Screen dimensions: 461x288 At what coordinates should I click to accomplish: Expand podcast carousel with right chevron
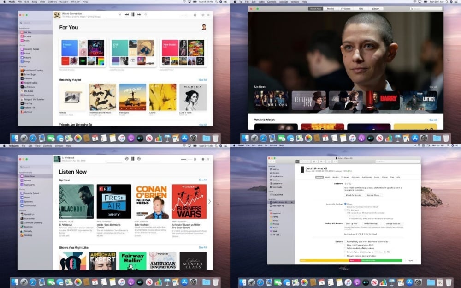point(209,202)
